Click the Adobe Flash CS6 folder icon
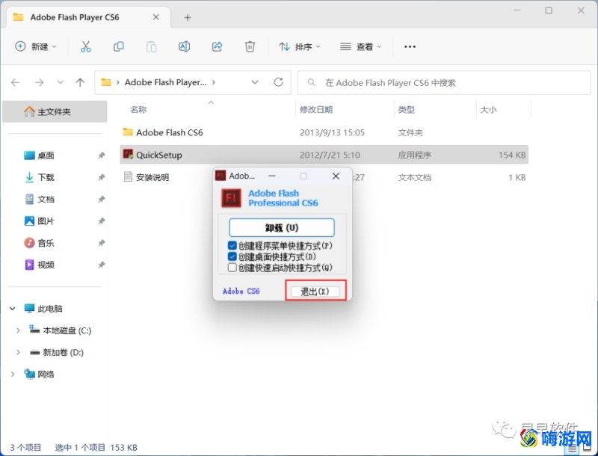This screenshot has height=456, width=598. [x=128, y=132]
